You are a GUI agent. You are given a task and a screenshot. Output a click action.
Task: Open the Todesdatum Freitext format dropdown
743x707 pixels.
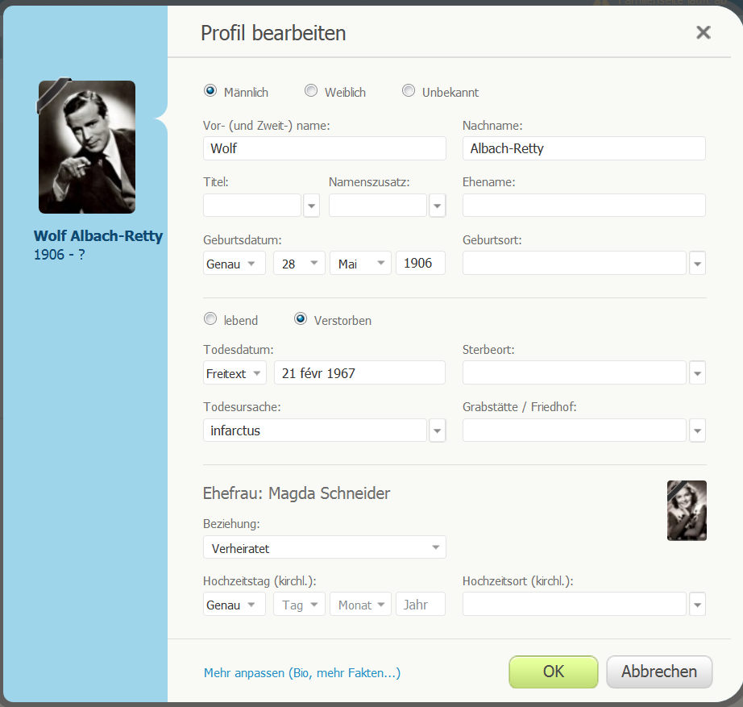235,372
